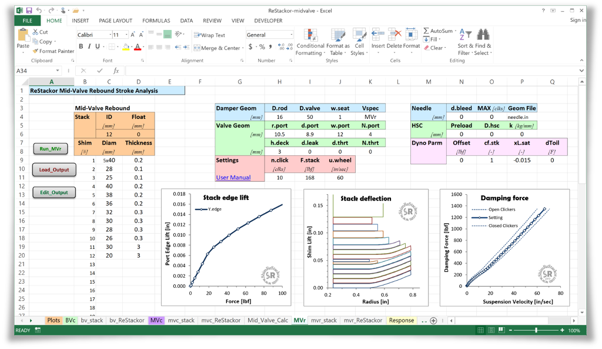Adjust the zoom slider handle
The width and height of the screenshot is (602, 349).
tap(536, 330)
